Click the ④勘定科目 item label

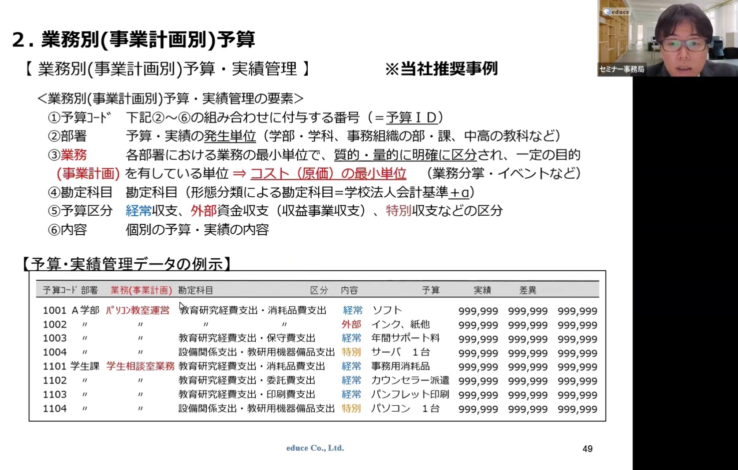(80, 192)
